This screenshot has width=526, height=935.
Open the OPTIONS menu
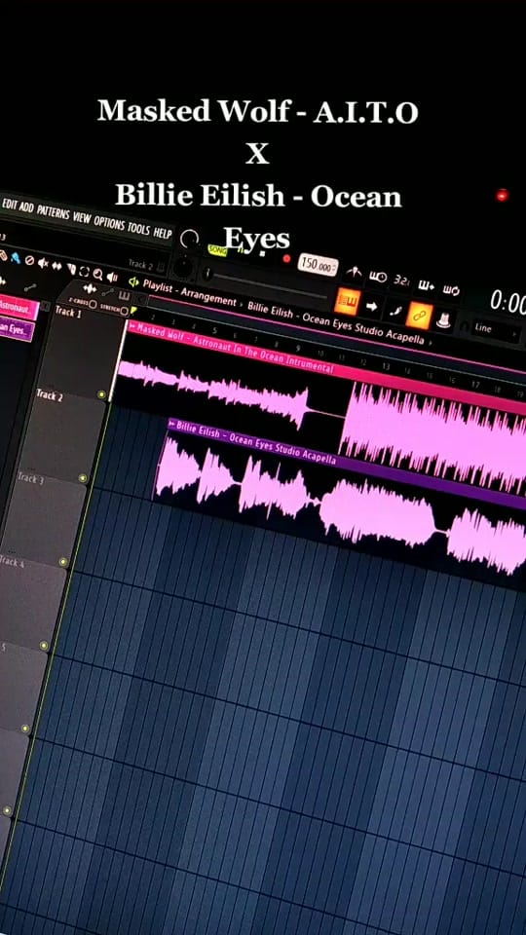(x=108, y=223)
